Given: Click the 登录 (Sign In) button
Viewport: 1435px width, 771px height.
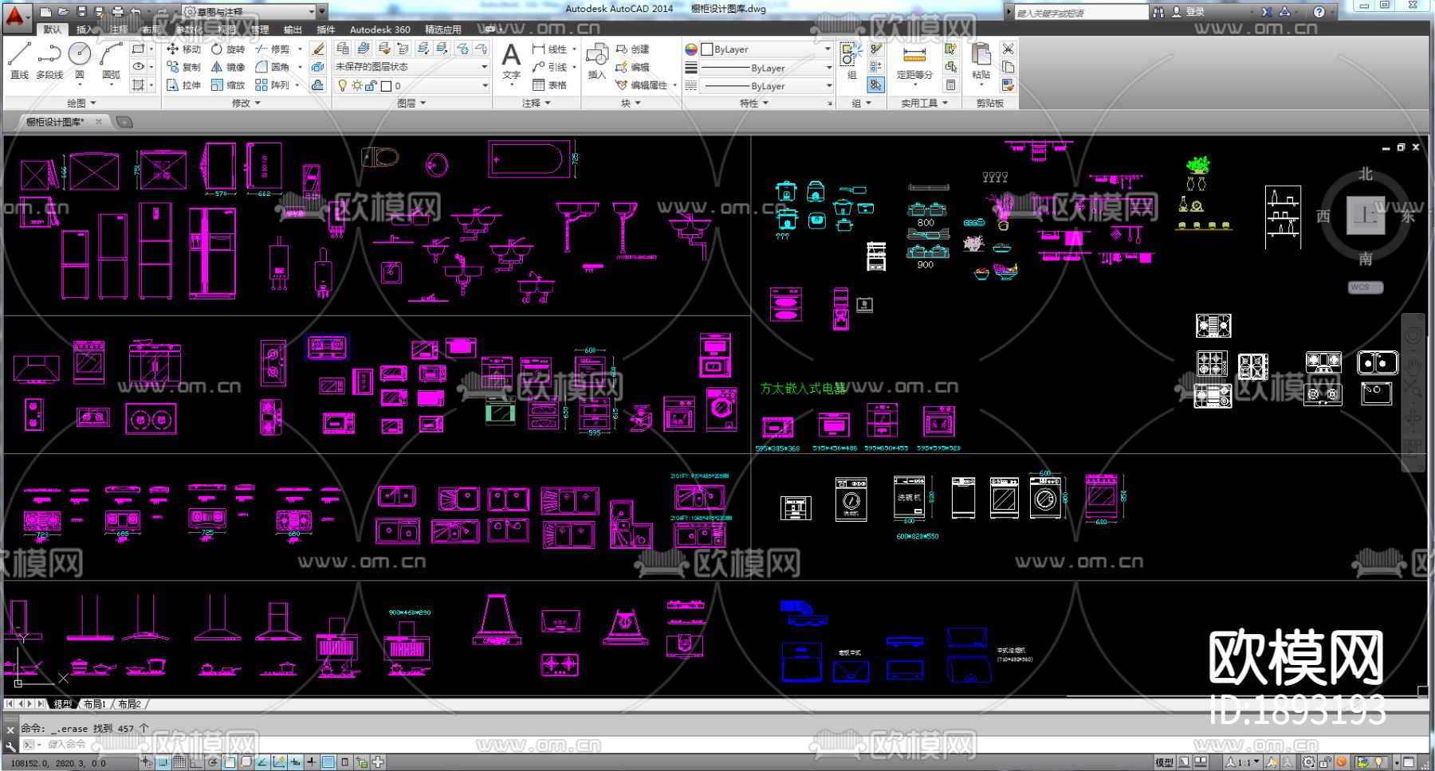Looking at the screenshot, I should click(x=1188, y=12).
